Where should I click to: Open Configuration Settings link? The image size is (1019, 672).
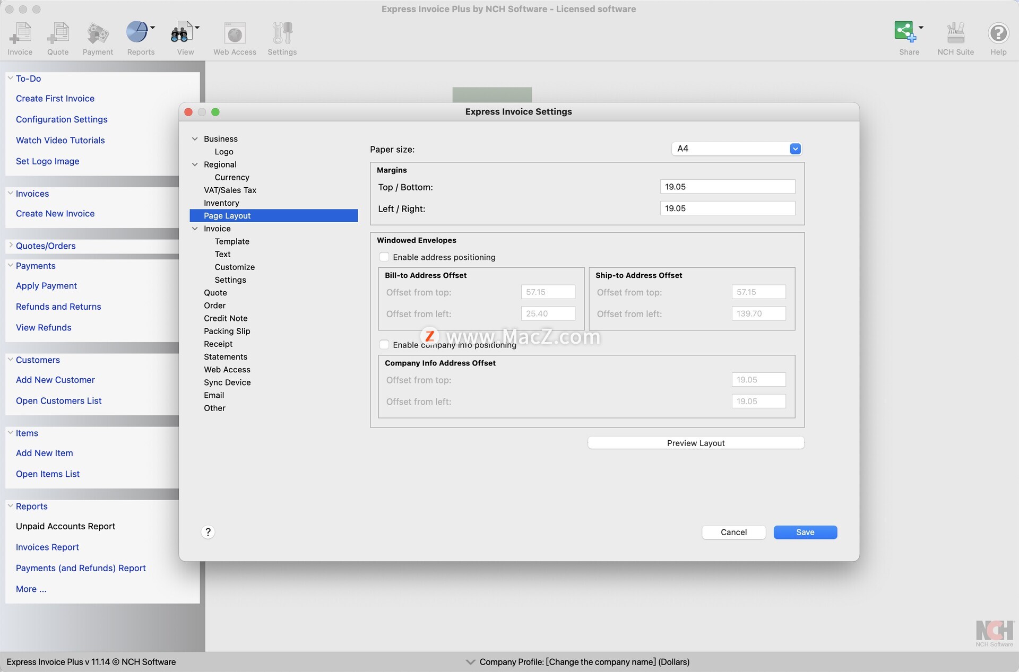(x=62, y=119)
